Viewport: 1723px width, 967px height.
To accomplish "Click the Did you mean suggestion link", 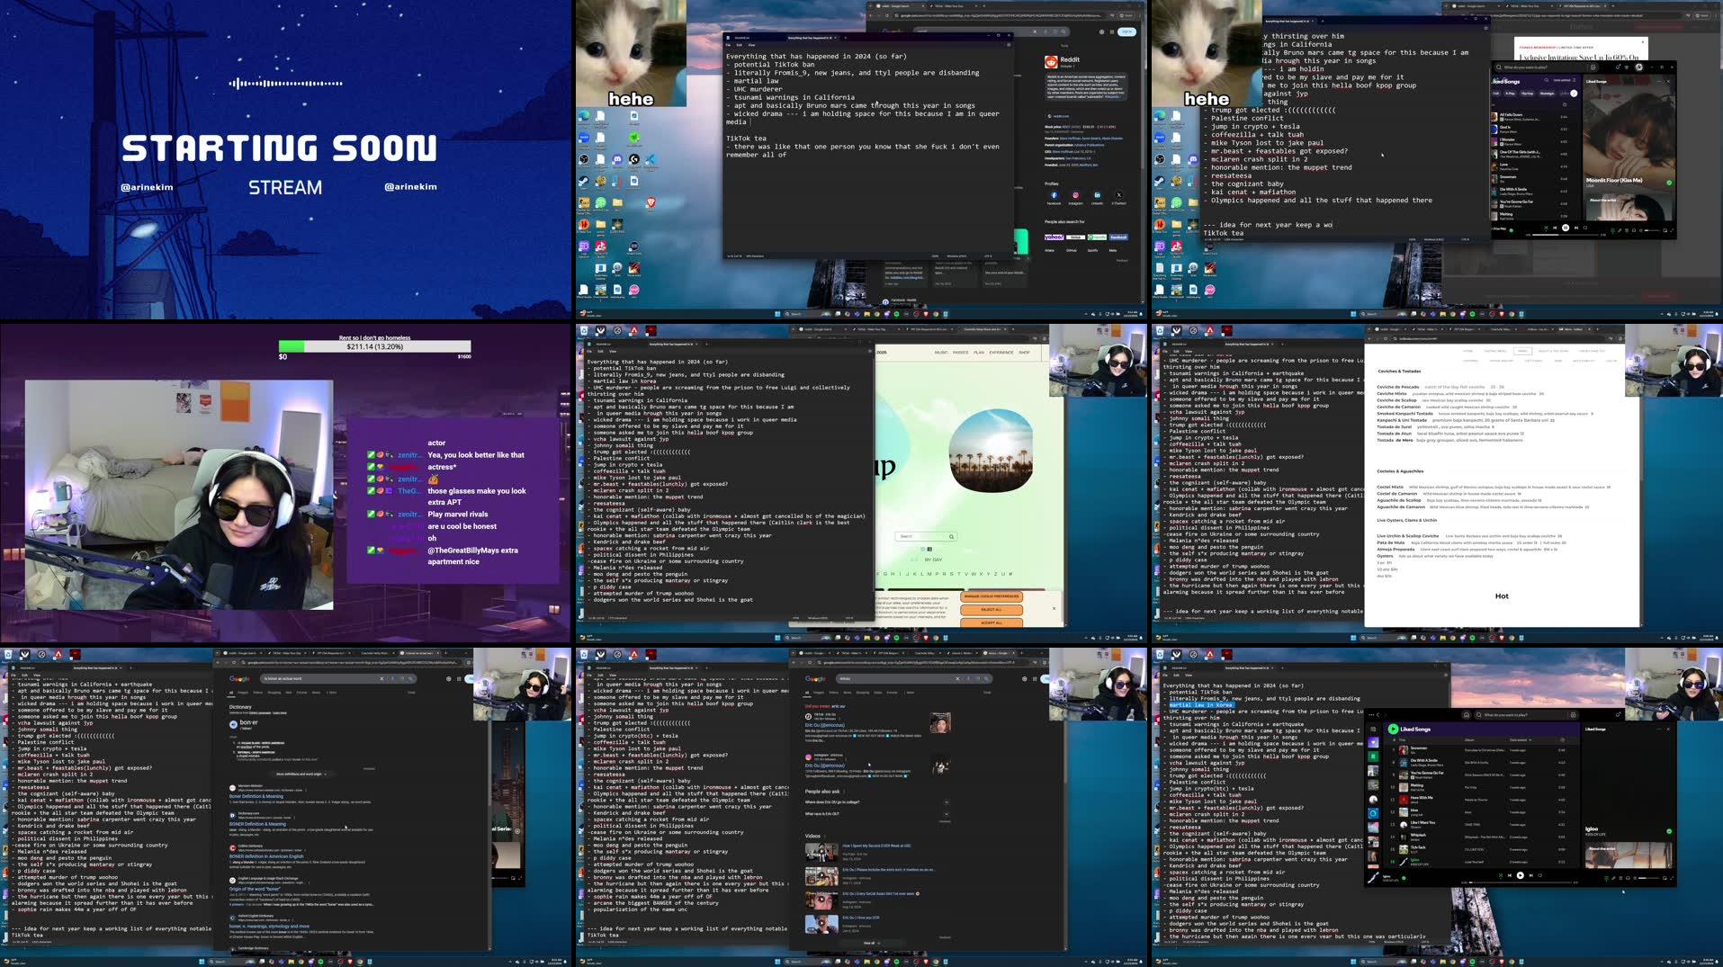I will click(x=839, y=706).
